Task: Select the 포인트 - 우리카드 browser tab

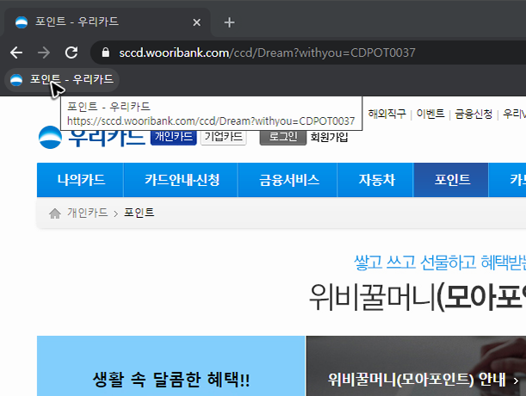Action: [108, 22]
